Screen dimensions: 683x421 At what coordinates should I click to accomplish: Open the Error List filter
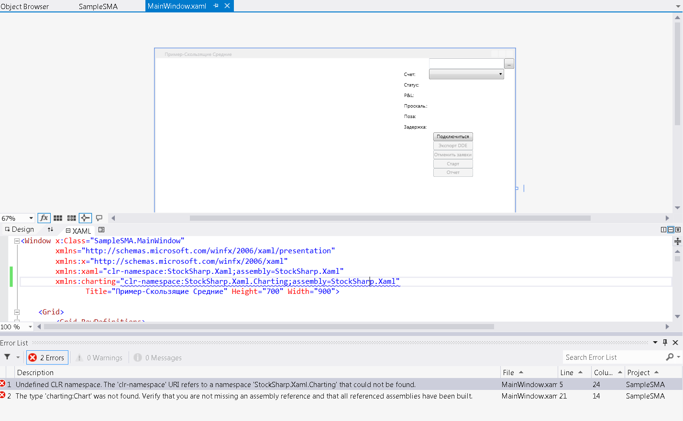click(x=7, y=357)
